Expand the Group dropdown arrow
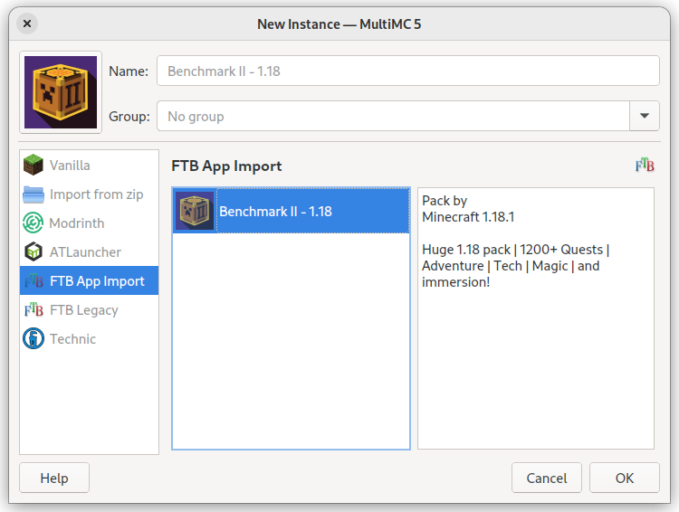The width and height of the screenshot is (679, 512). click(645, 116)
